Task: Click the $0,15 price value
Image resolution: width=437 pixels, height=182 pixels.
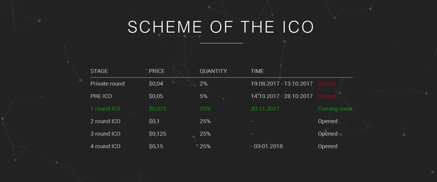Action: 156,146
